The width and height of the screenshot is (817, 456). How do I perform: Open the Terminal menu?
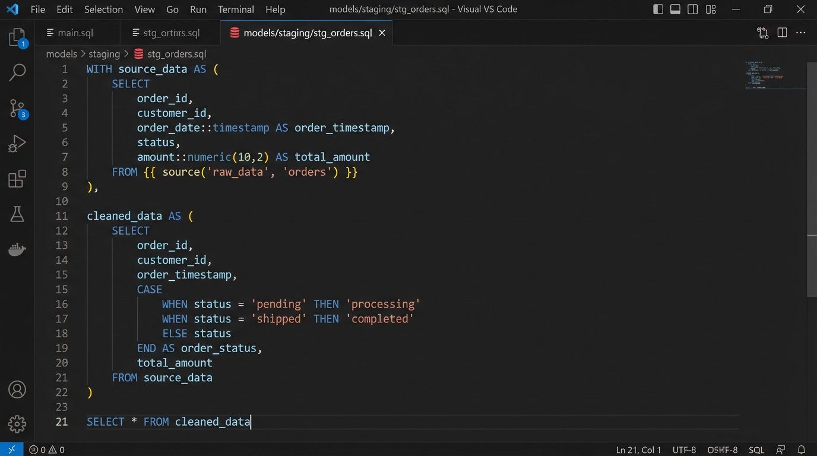[x=236, y=9]
